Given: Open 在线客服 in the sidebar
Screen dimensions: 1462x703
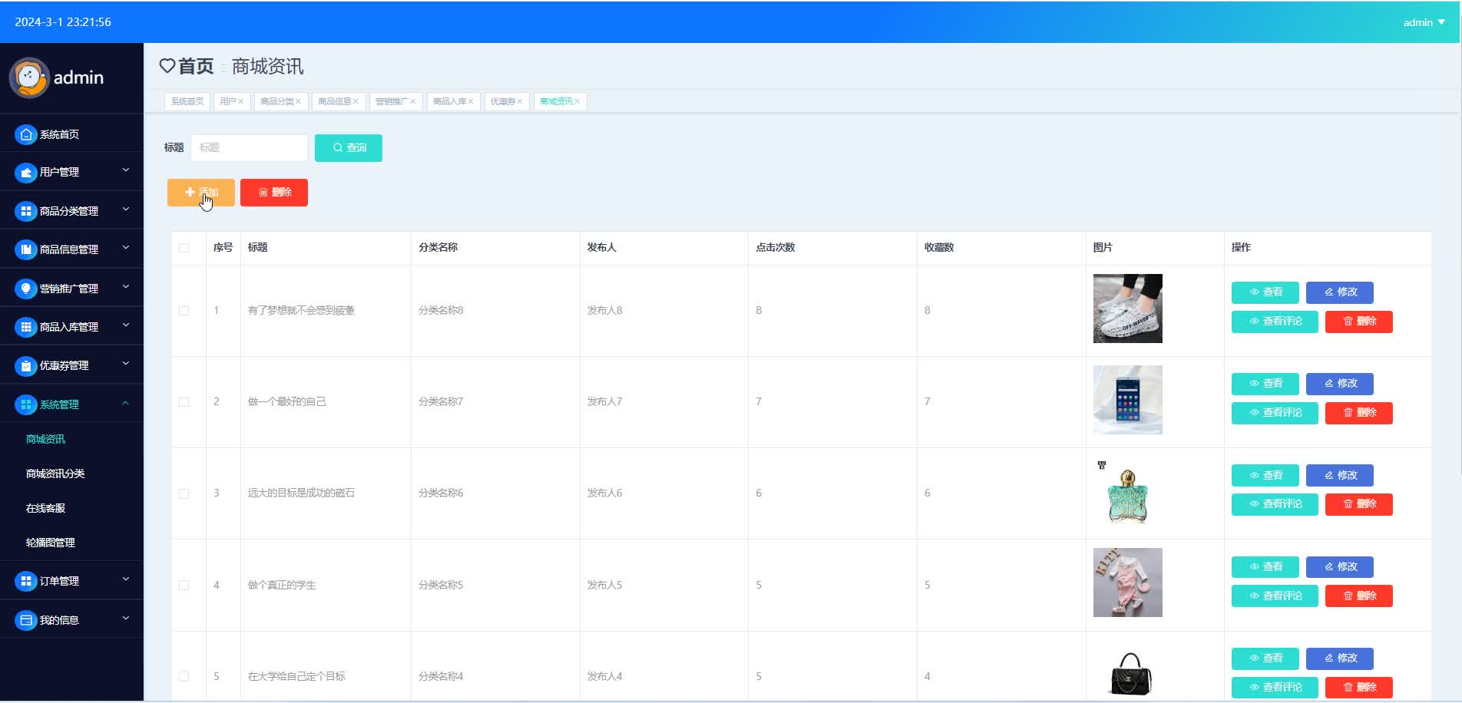Looking at the screenshot, I should point(45,508).
